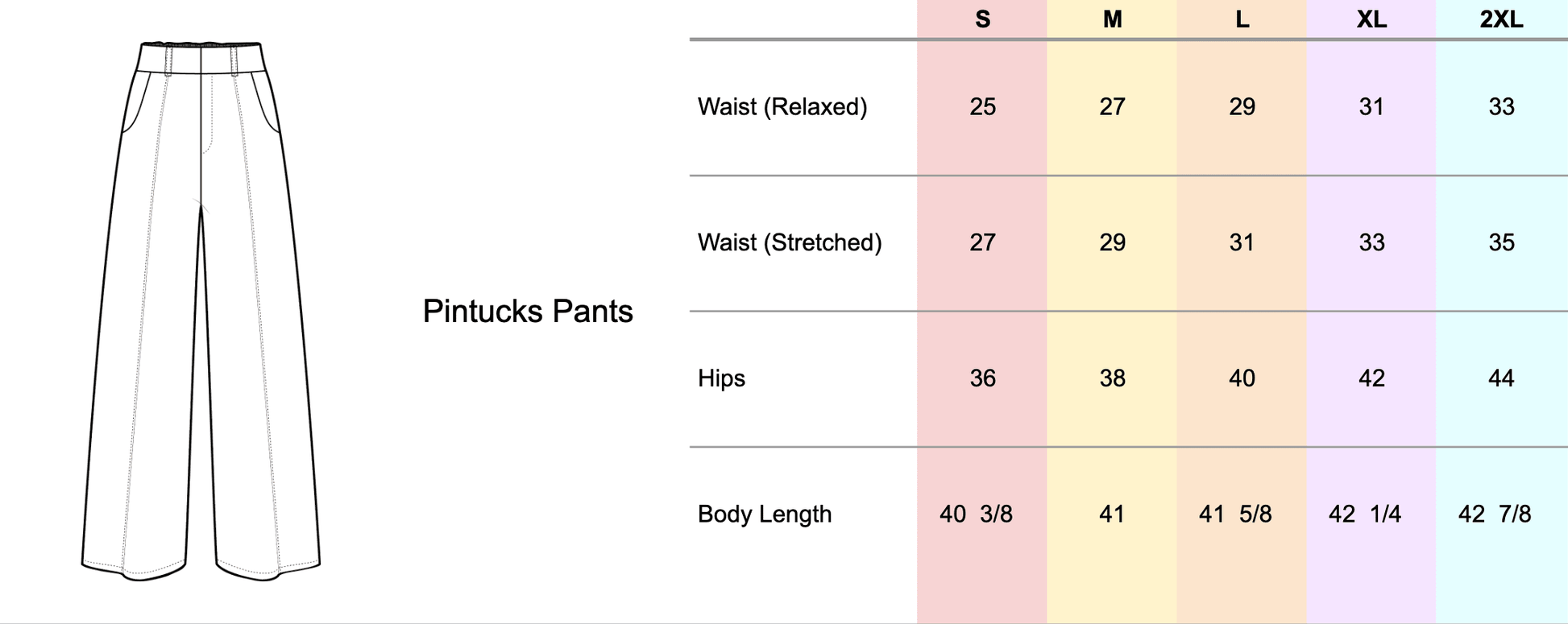Click the S relaxed waist value 25

point(982,107)
